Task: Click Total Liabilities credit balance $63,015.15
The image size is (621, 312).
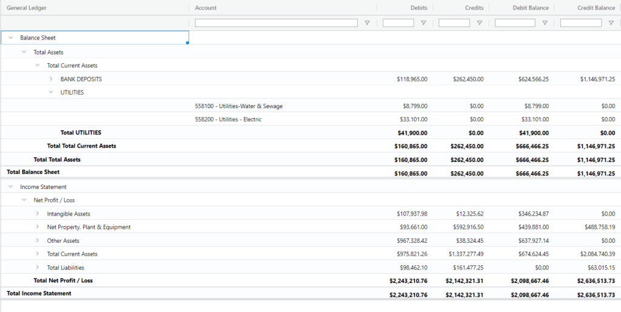Action: [x=601, y=268]
